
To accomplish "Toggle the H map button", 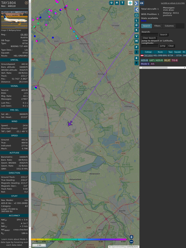I will [117, 3].
